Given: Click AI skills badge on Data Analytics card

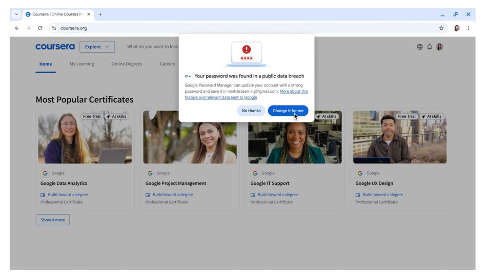Looking at the screenshot, I should (x=116, y=116).
